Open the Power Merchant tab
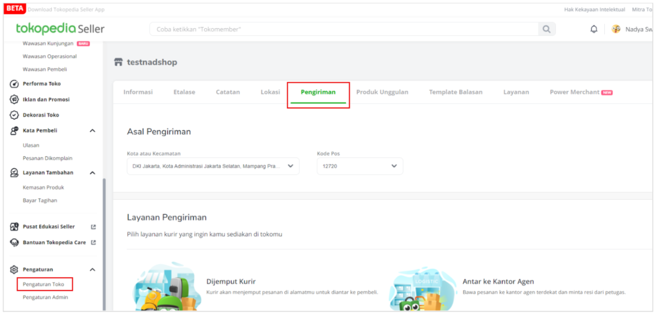Screen dimensions: 656x315 580,92
